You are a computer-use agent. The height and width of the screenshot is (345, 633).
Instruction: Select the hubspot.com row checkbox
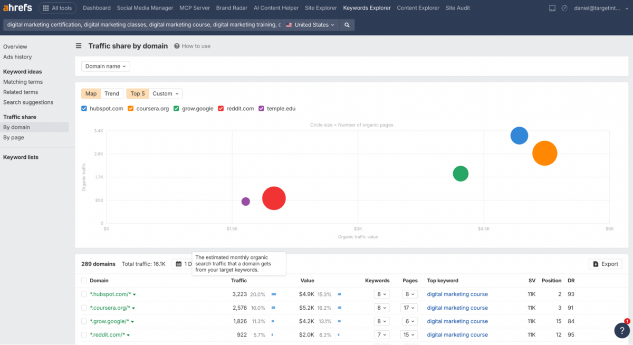click(84, 294)
